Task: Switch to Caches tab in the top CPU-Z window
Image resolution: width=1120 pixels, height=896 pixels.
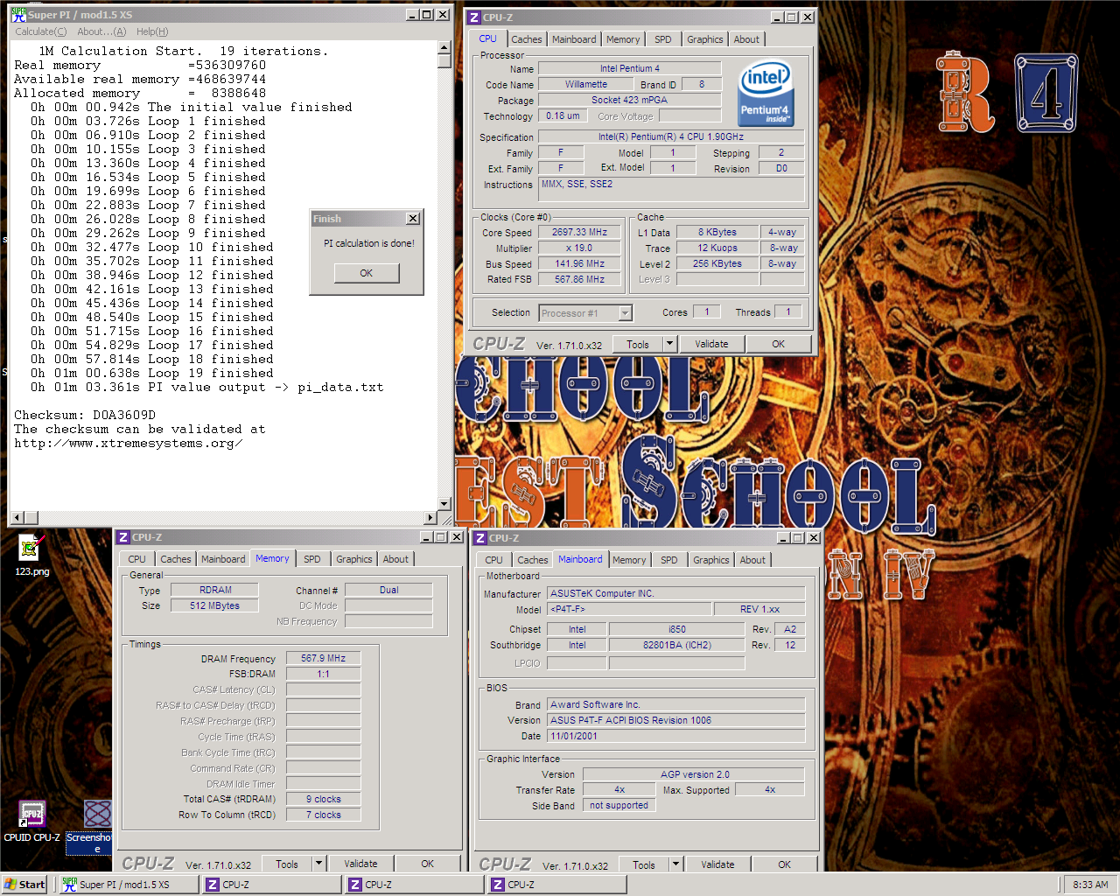Action: point(527,39)
